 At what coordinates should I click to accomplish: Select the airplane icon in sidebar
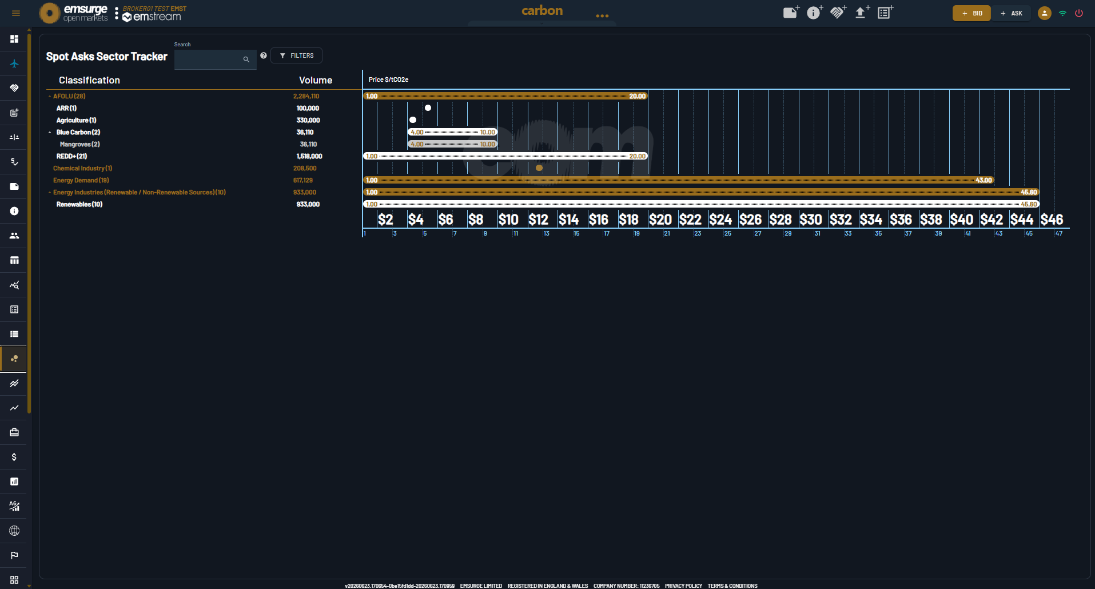pyautogui.click(x=14, y=63)
